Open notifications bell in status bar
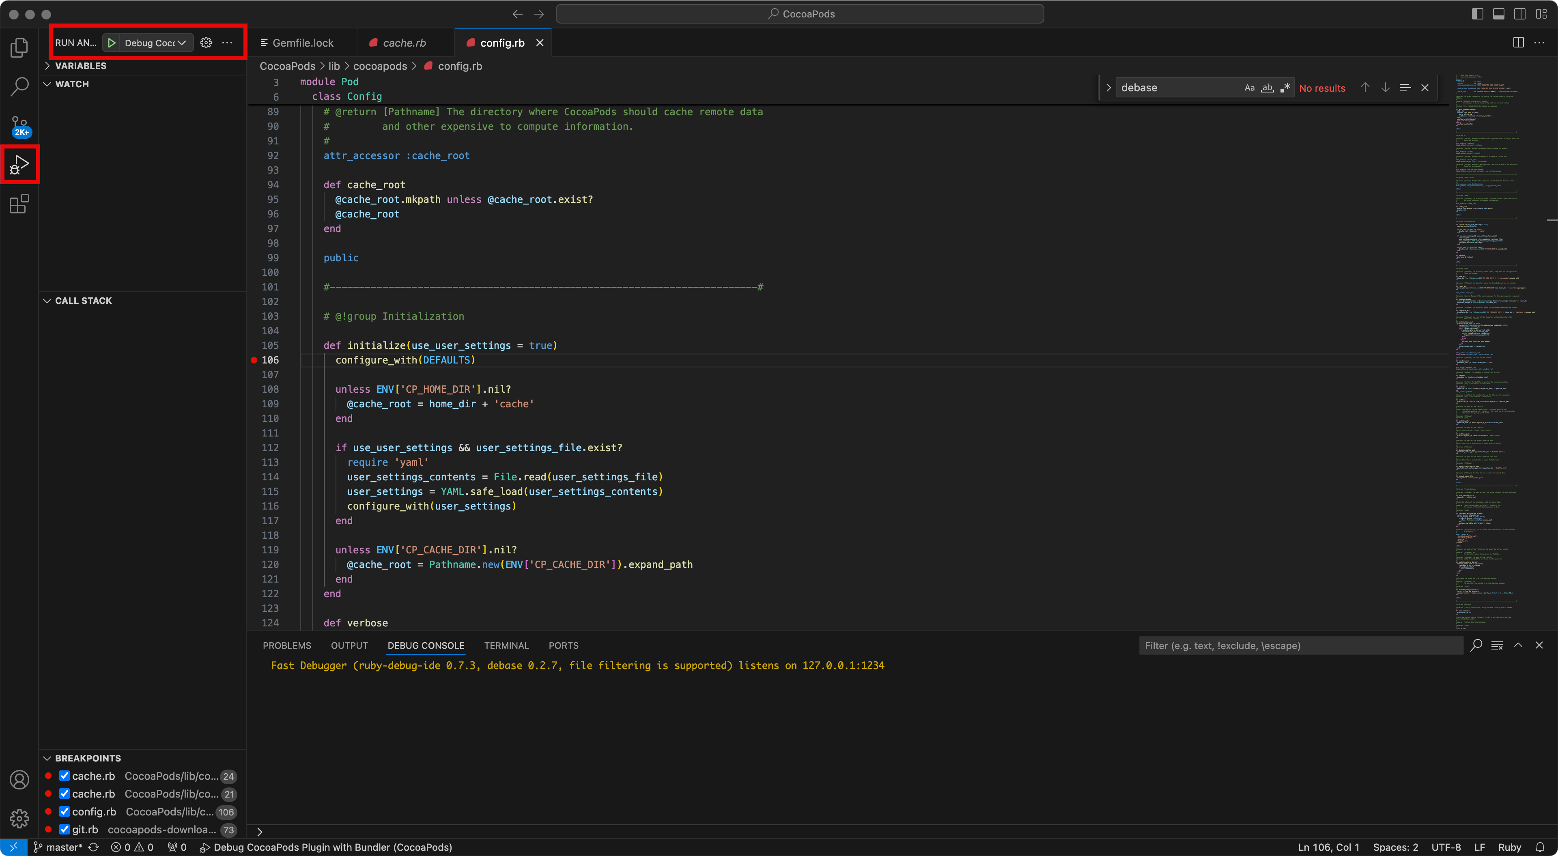Viewport: 1558px width, 856px height. 1540,847
